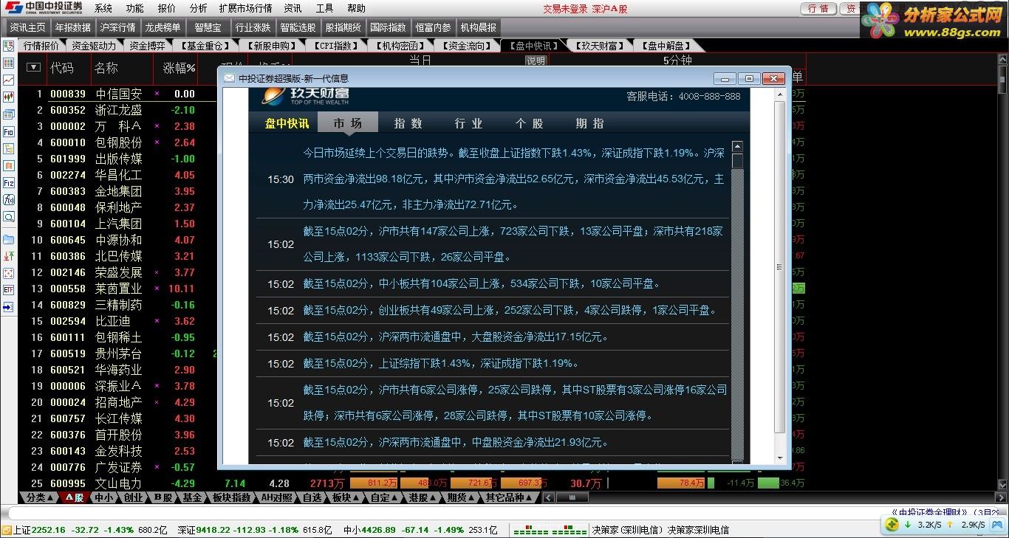
Task: Open the 功能 menu
Action: coord(134,8)
